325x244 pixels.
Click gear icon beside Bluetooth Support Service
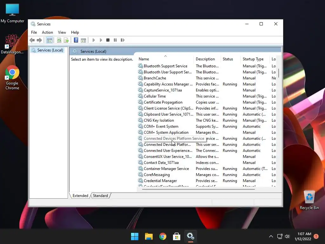[141, 66]
